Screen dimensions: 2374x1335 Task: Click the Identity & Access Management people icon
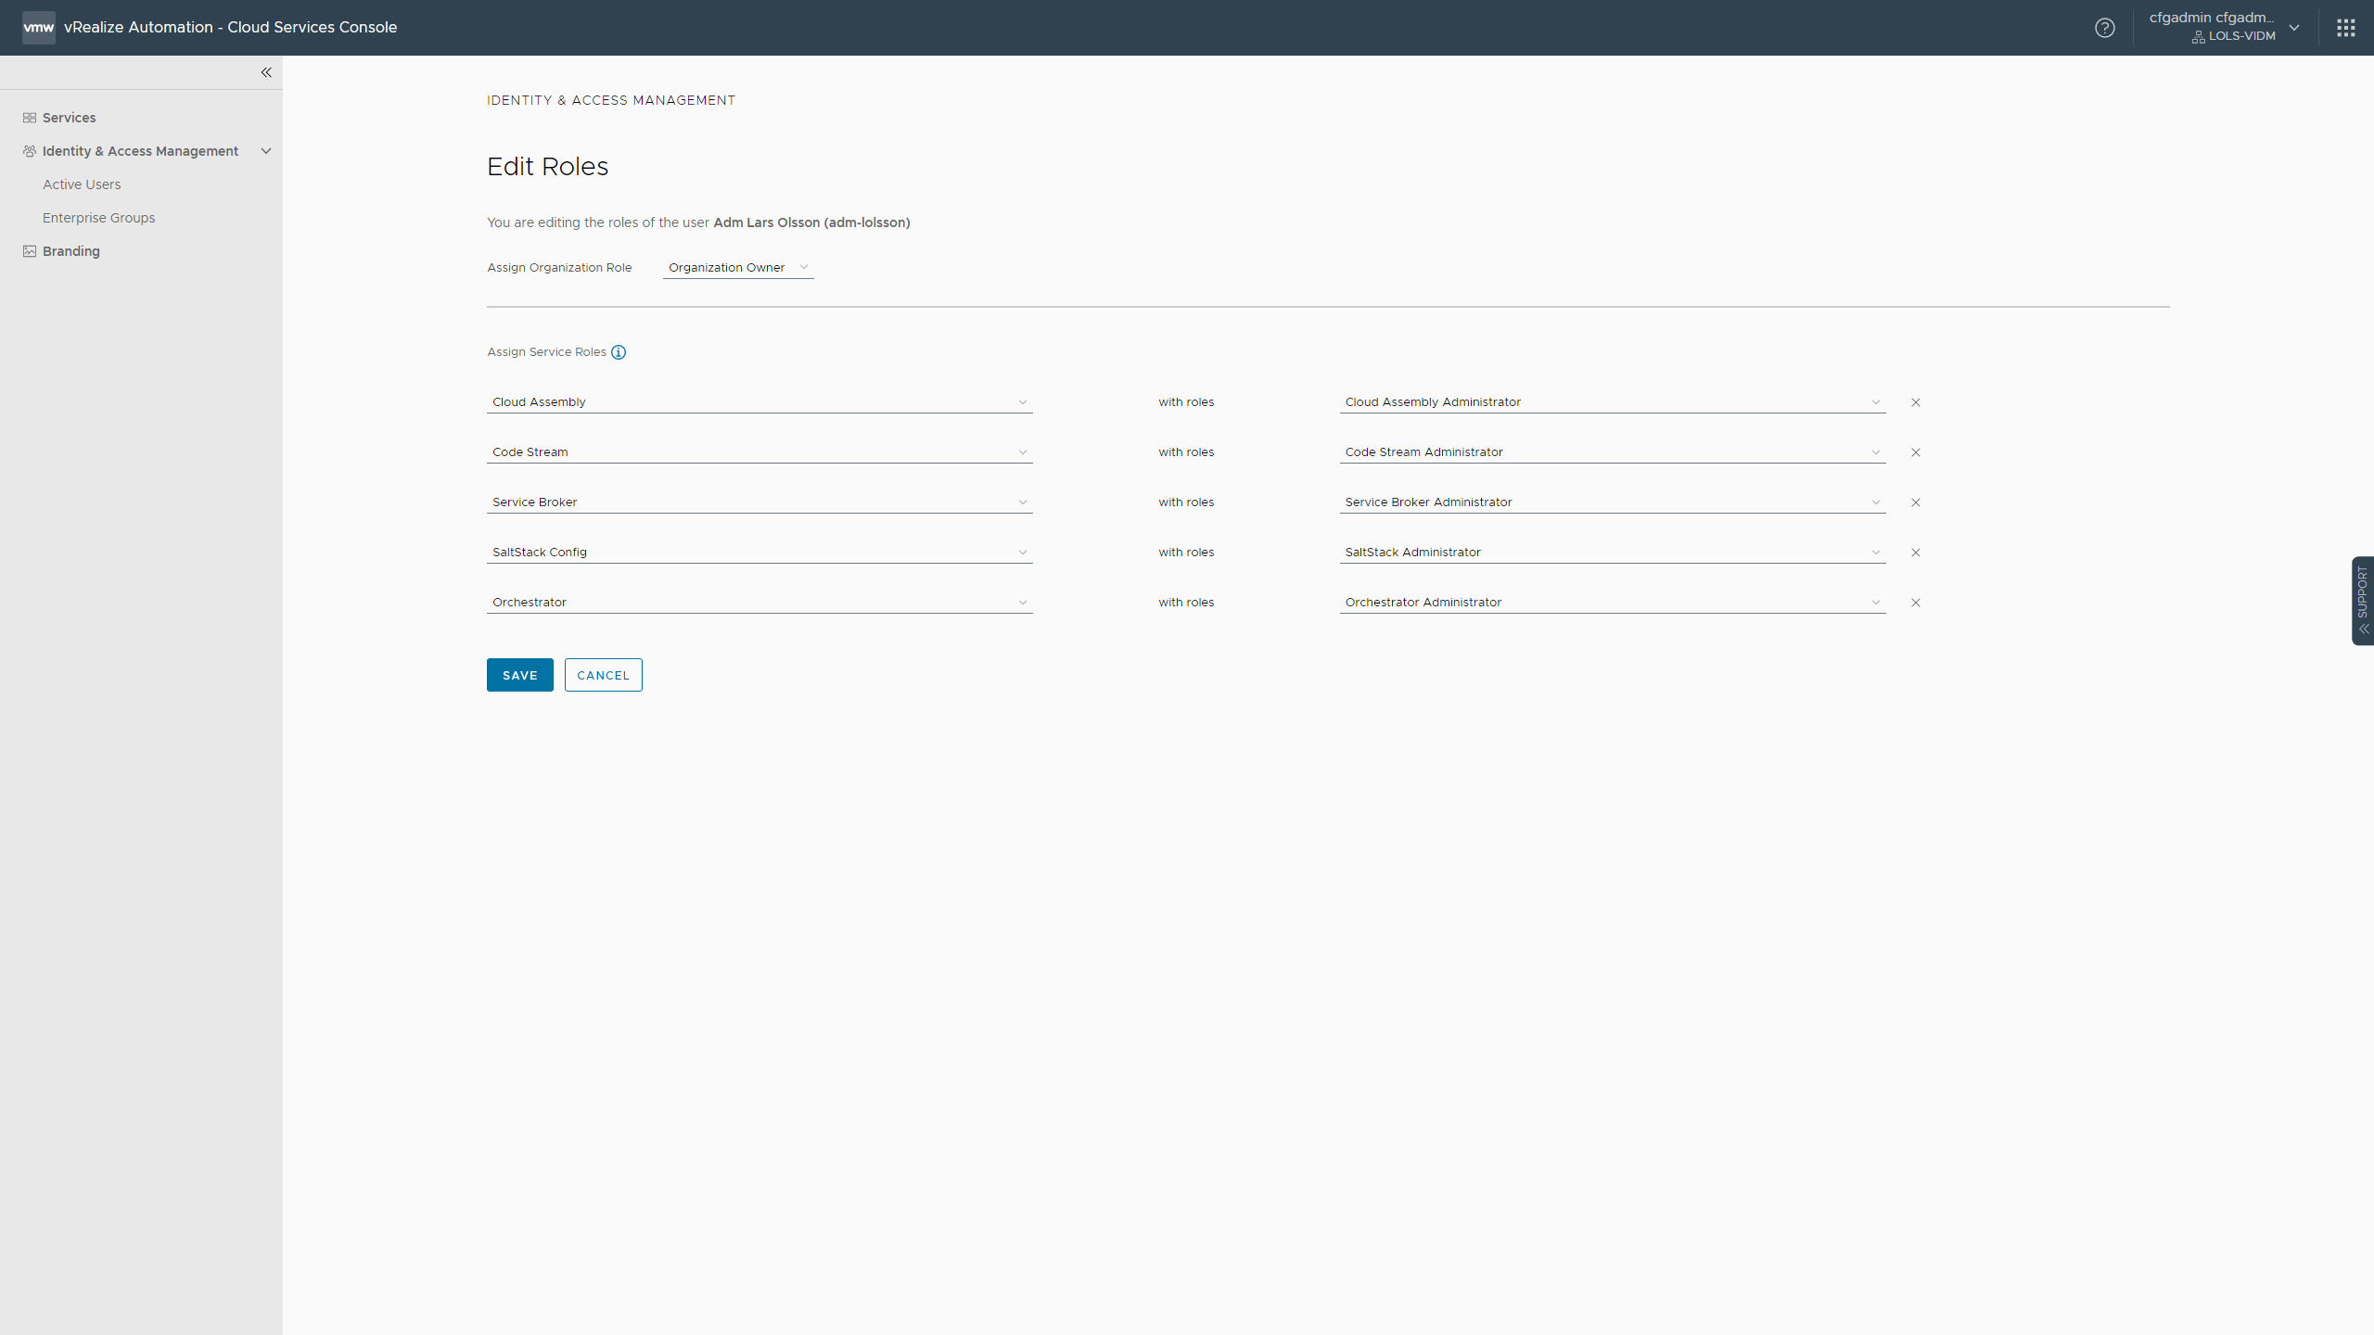pos(30,151)
